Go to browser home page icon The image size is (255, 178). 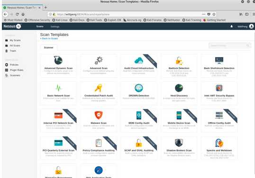(23, 14)
